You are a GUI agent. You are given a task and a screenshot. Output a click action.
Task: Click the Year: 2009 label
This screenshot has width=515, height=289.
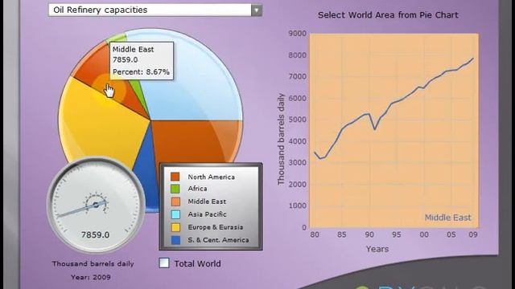click(91, 277)
